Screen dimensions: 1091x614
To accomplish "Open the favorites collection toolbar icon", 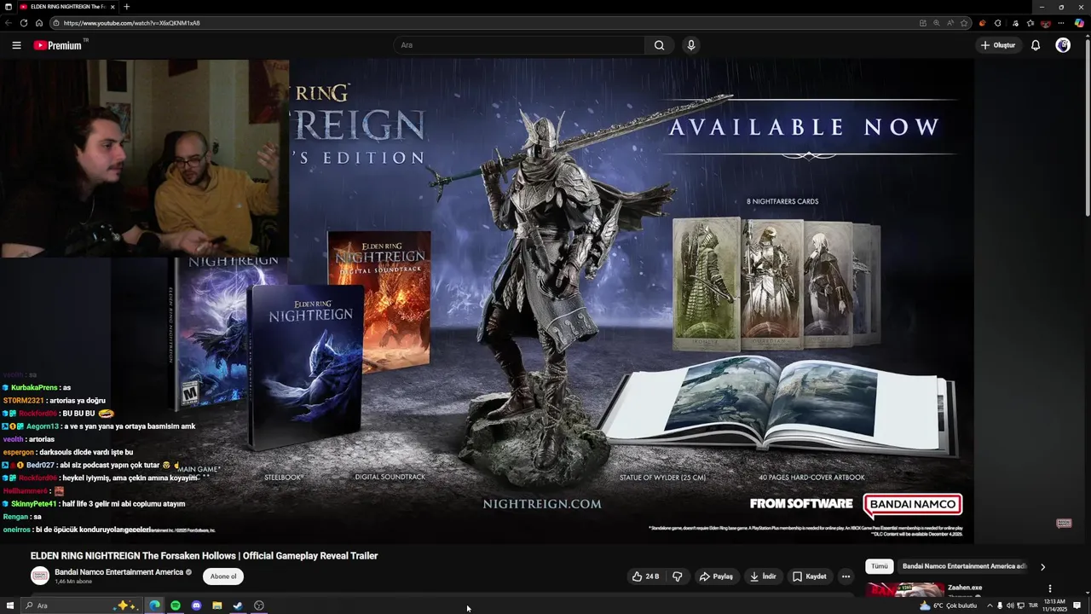I will [1030, 23].
